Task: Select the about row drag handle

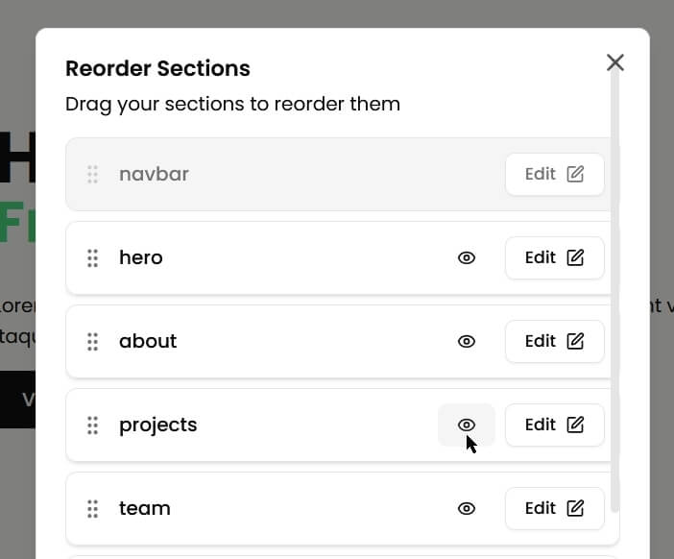Action: click(x=92, y=341)
